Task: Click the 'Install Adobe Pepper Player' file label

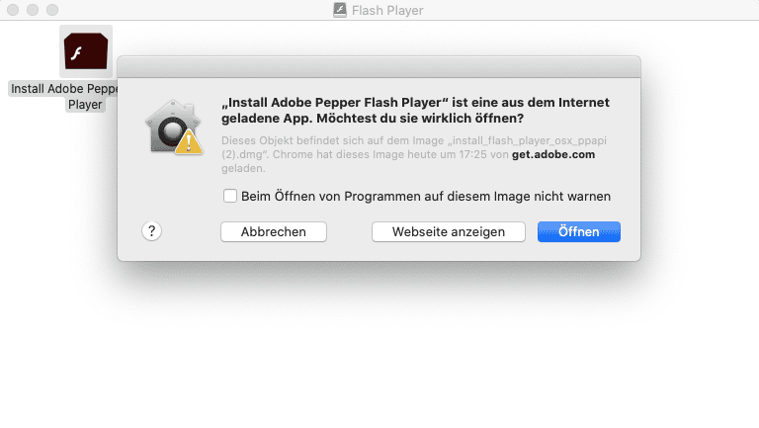Action: coord(64,96)
